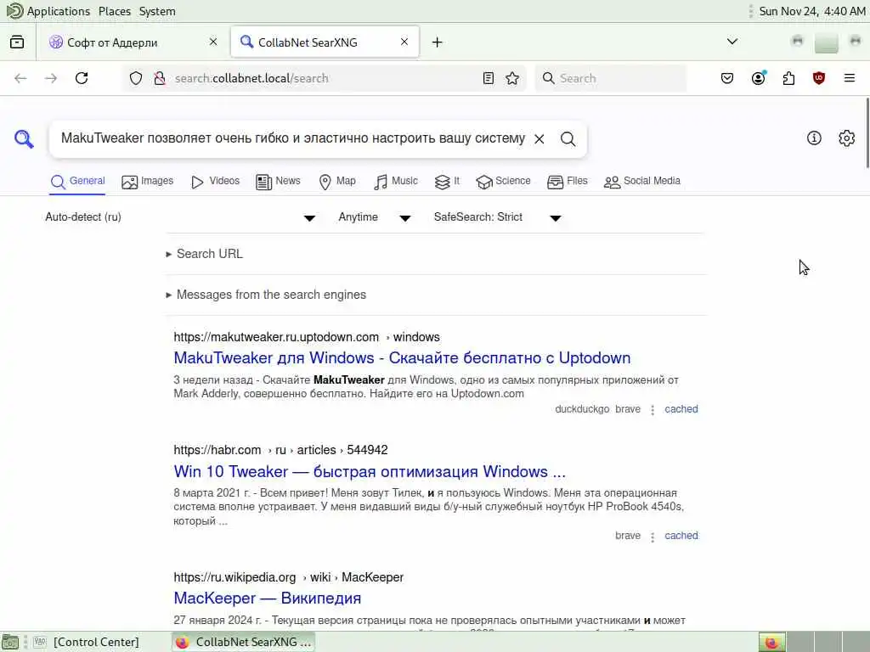Screen dimensions: 870x652
Task: Open a new tab with plus button
Action: tap(438, 42)
